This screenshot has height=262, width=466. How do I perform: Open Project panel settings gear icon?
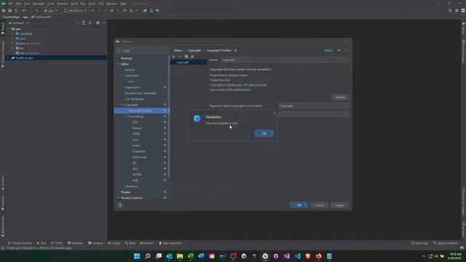(x=98, y=23)
